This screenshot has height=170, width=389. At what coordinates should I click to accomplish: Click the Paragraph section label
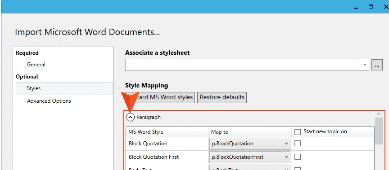coord(149,117)
